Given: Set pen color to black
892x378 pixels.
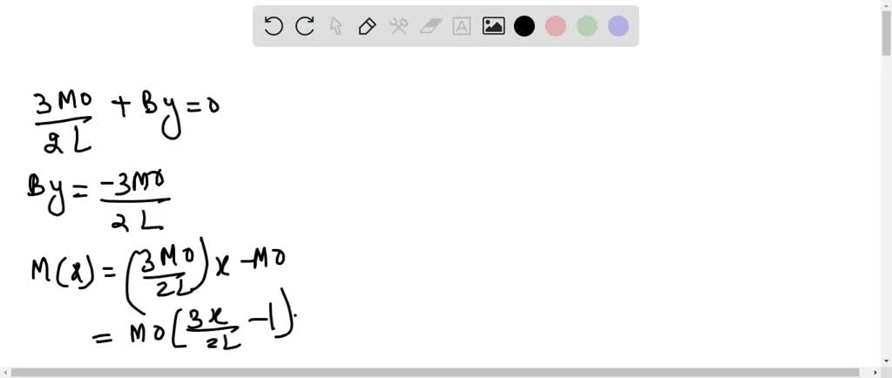Looking at the screenshot, I should [x=524, y=26].
